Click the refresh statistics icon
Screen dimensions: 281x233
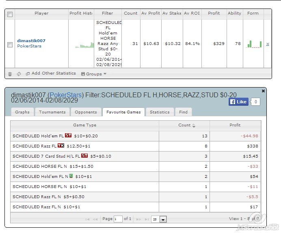point(19,74)
